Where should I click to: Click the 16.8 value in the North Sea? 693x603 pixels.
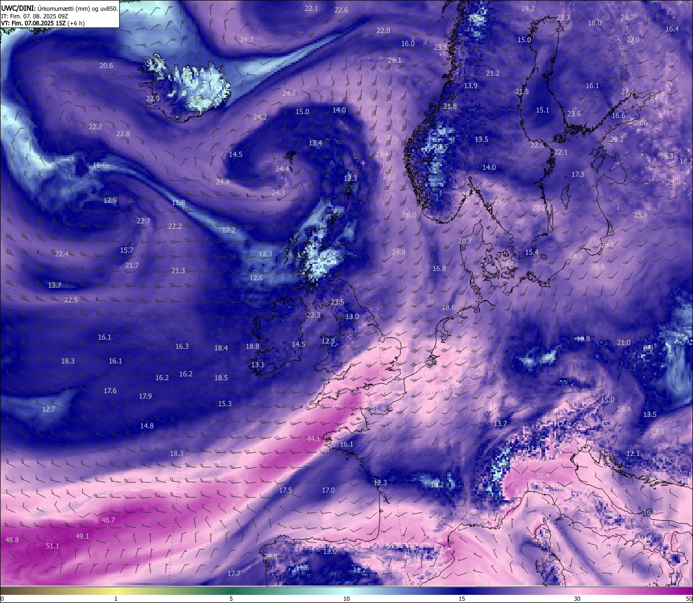439,268
